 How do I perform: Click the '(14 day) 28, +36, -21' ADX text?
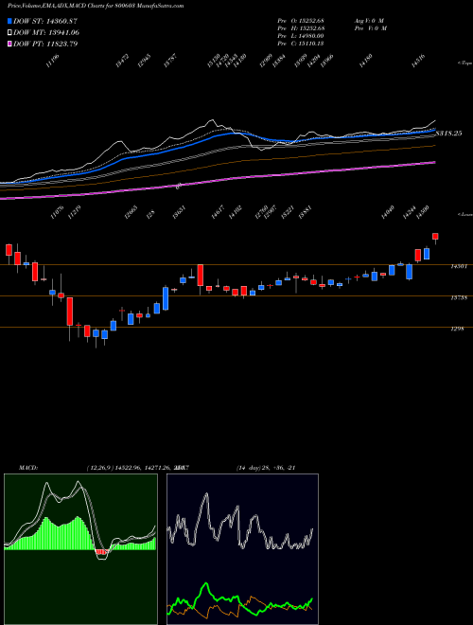[265, 468]
